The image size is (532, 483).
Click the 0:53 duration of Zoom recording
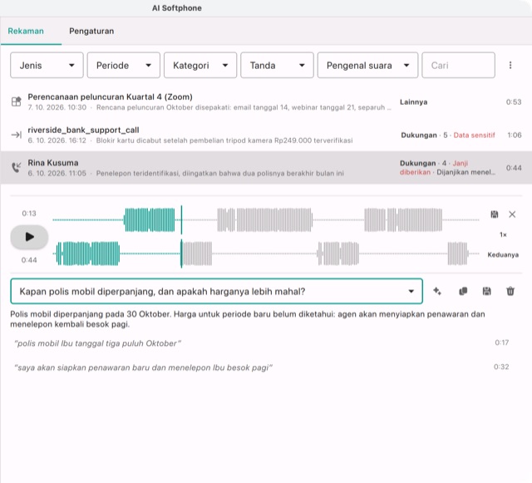[514, 102]
